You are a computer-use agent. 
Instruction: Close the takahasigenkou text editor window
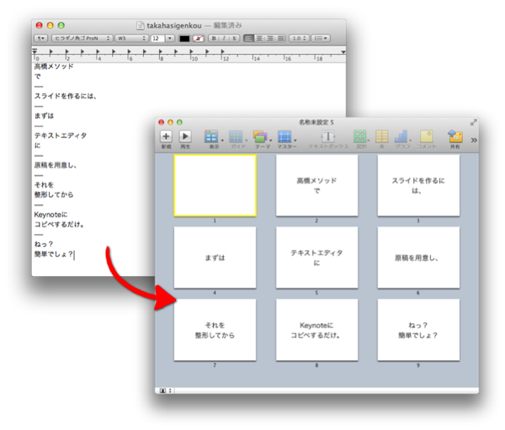[x=40, y=25]
